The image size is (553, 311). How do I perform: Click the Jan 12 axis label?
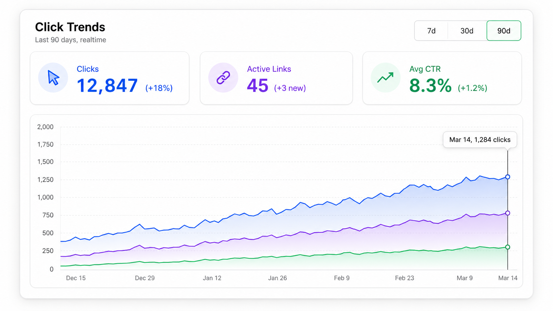tap(212, 278)
